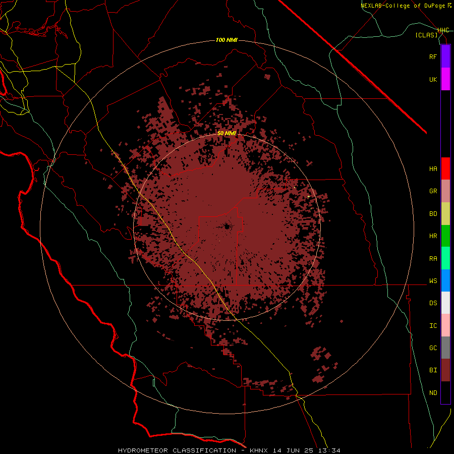Image resolution: width=454 pixels, height=454 pixels.
Task: Click the UK magenta legend swatch
Action: (x=445, y=79)
